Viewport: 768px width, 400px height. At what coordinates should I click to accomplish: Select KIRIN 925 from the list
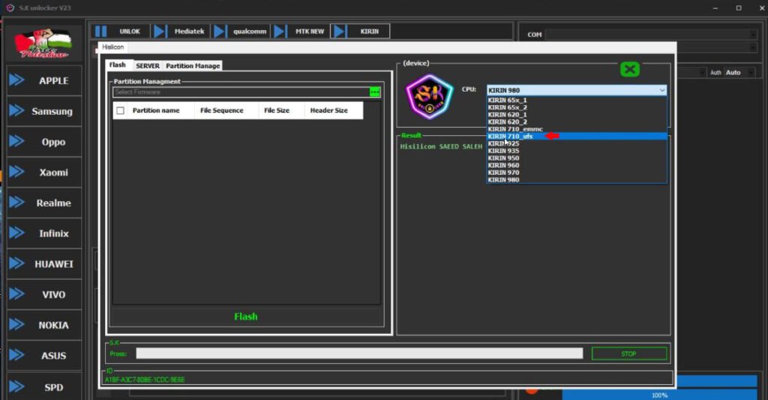pos(577,143)
